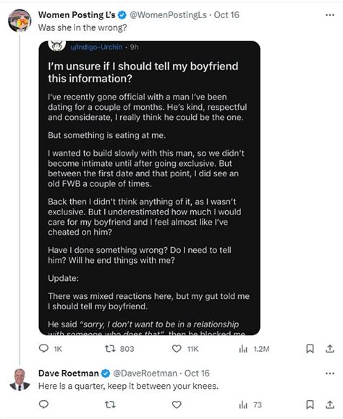View the 73 views count on the reply
343x419 pixels.
[250, 405]
